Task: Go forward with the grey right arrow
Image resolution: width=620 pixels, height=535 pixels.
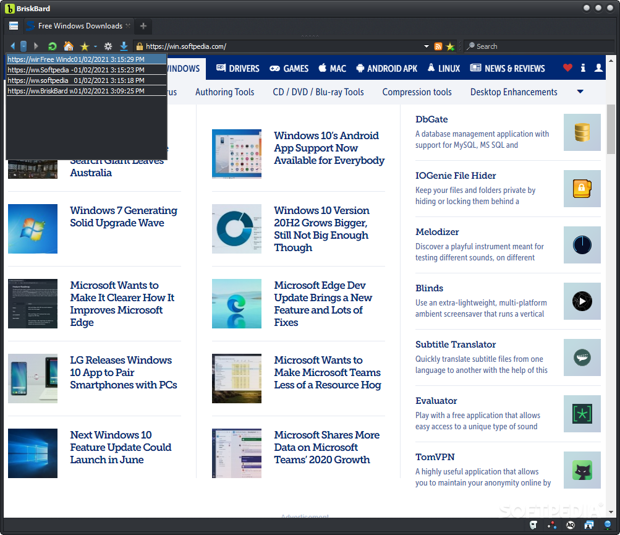Action: (36, 46)
